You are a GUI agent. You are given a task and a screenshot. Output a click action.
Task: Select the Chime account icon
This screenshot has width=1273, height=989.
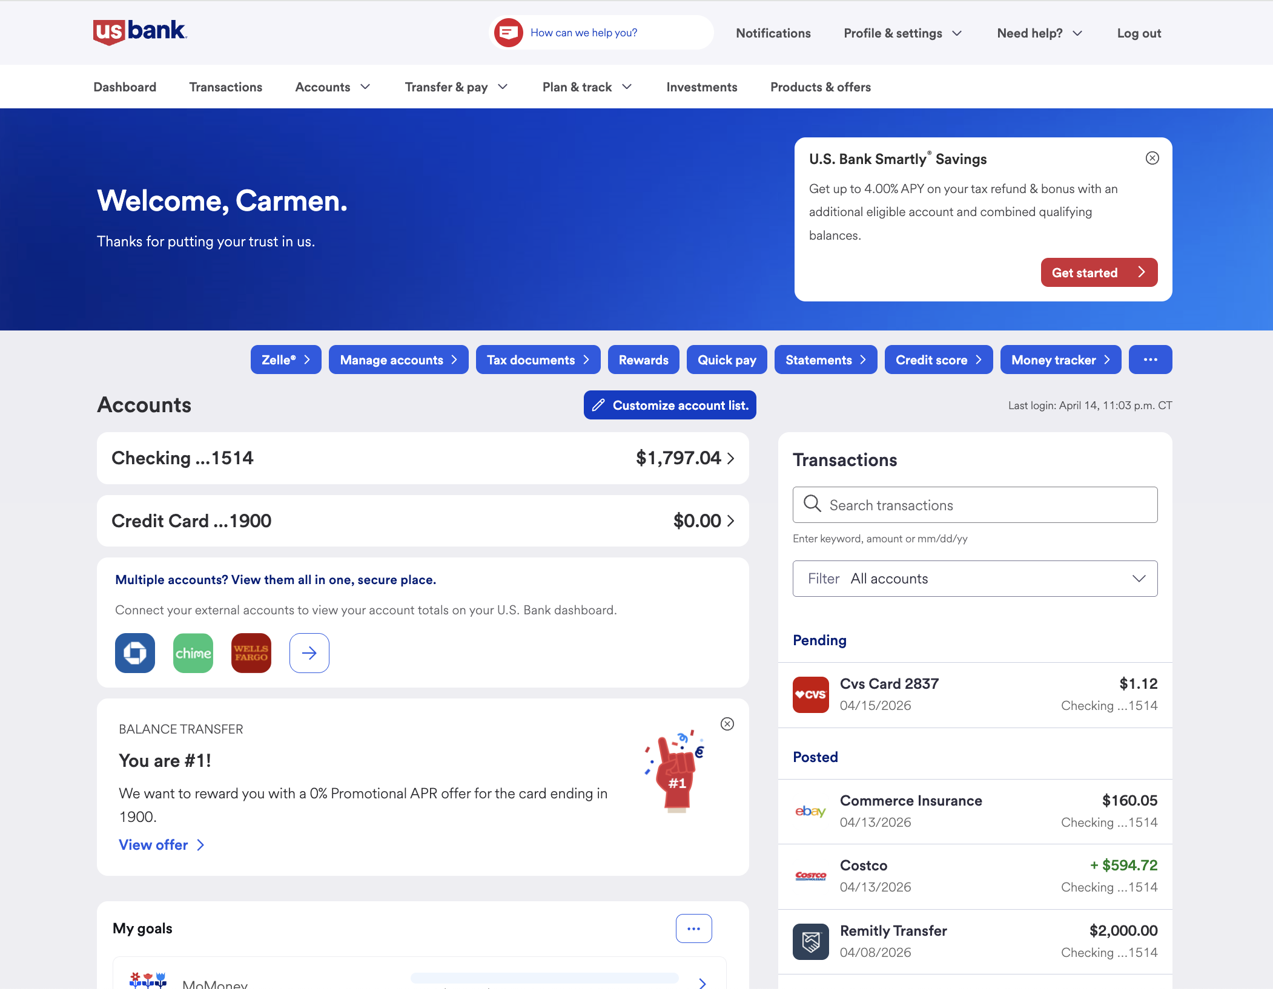point(193,653)
